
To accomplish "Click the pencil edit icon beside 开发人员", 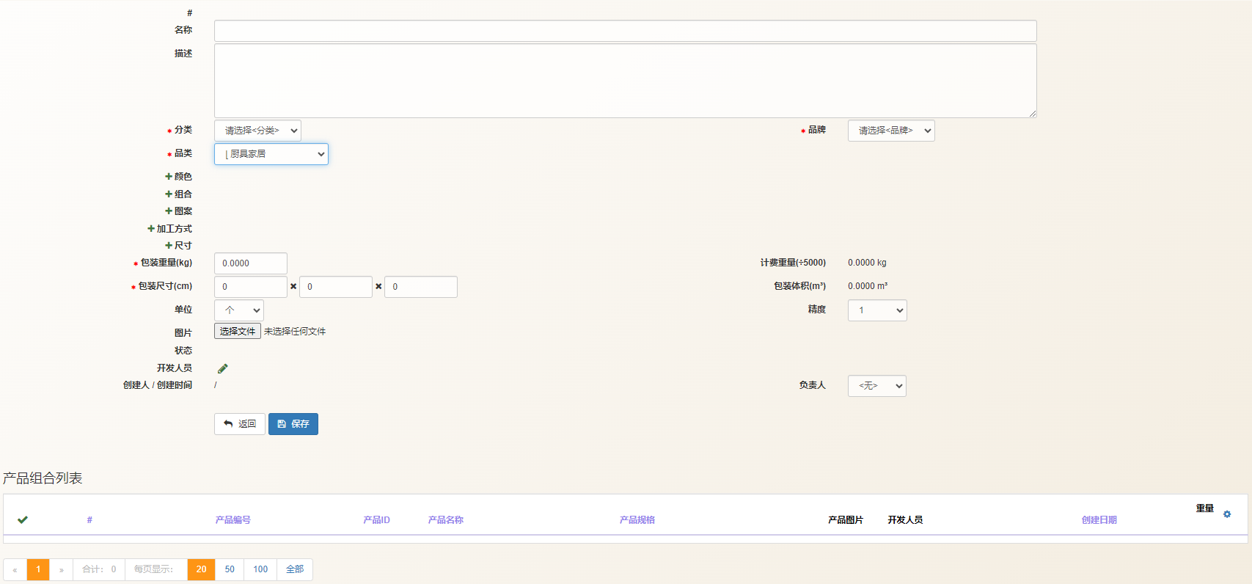I will (x=223, y=368).
